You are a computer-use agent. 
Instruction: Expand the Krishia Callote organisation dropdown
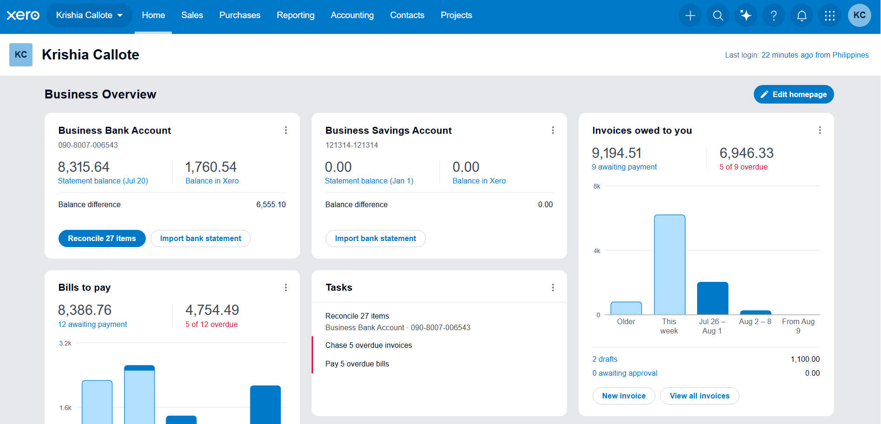(89, 15)
